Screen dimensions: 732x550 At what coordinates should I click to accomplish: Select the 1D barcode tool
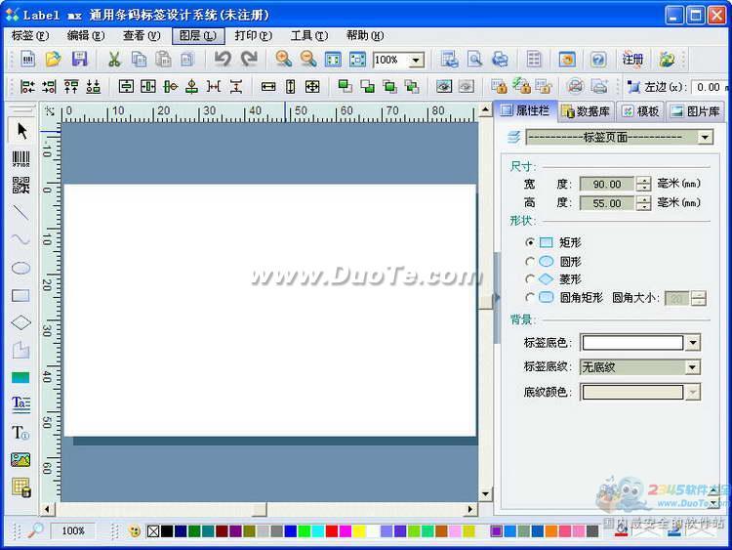[x=21, y=159]
